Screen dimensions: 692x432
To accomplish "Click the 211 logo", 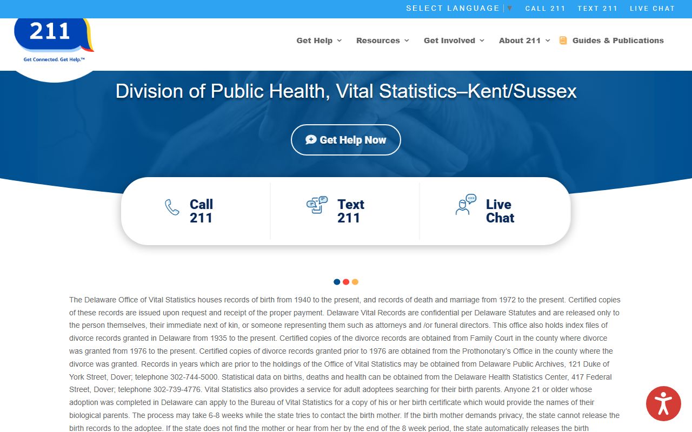I will [x=54, y=40].
